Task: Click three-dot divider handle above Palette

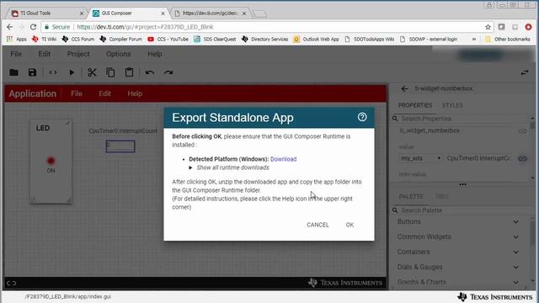Action: click(462, 184)
